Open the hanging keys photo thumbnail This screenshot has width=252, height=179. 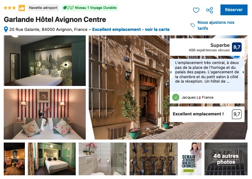click(x=154, y=159)
